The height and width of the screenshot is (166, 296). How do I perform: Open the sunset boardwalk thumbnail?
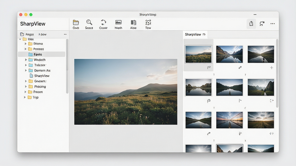point(230,120)
